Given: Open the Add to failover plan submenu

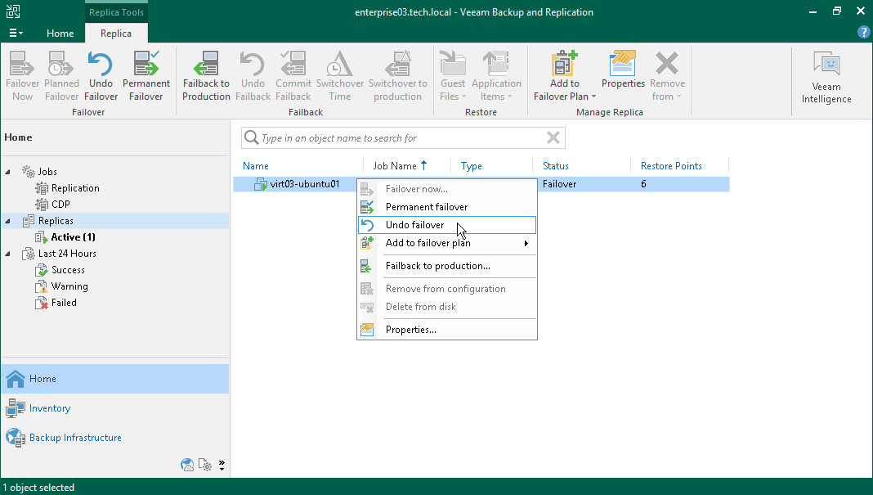Looking at the screenshot, I should (428, 243).
